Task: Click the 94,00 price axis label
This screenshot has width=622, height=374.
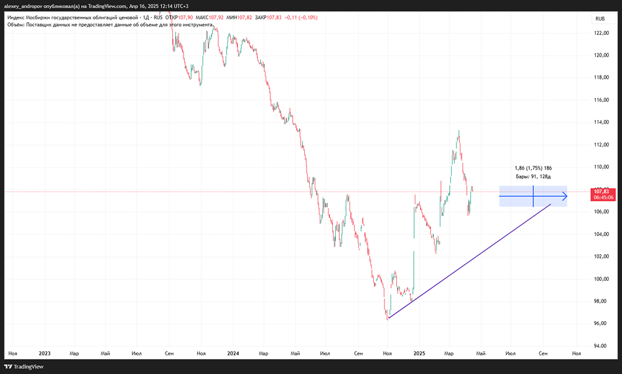Action: (x=601, y=346)
